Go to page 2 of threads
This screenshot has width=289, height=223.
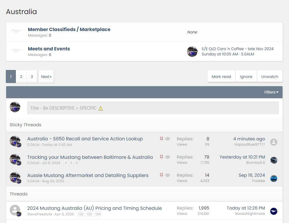21,76
